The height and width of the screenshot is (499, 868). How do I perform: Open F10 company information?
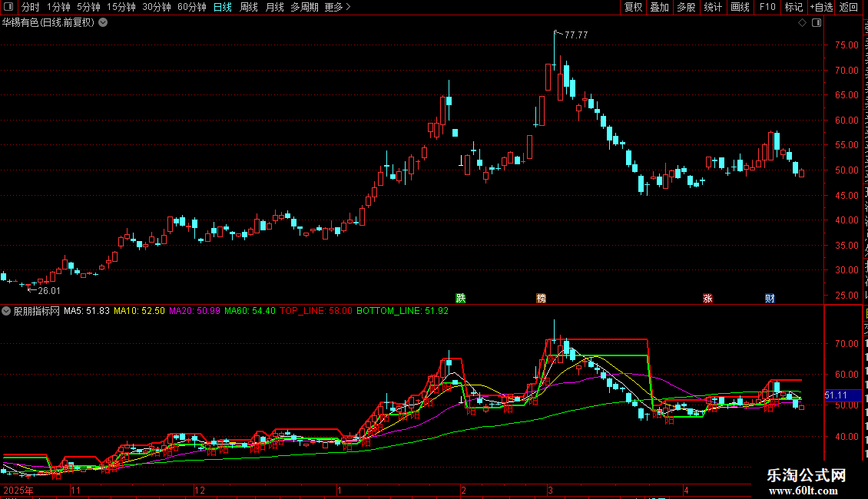(x=767, y=7)
